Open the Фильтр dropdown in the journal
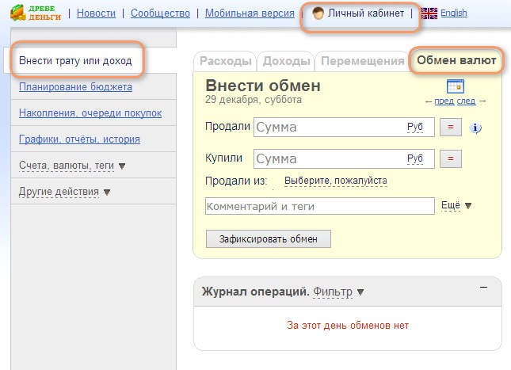The height and width of the screenshot is (370, 511). pos(338,292)
